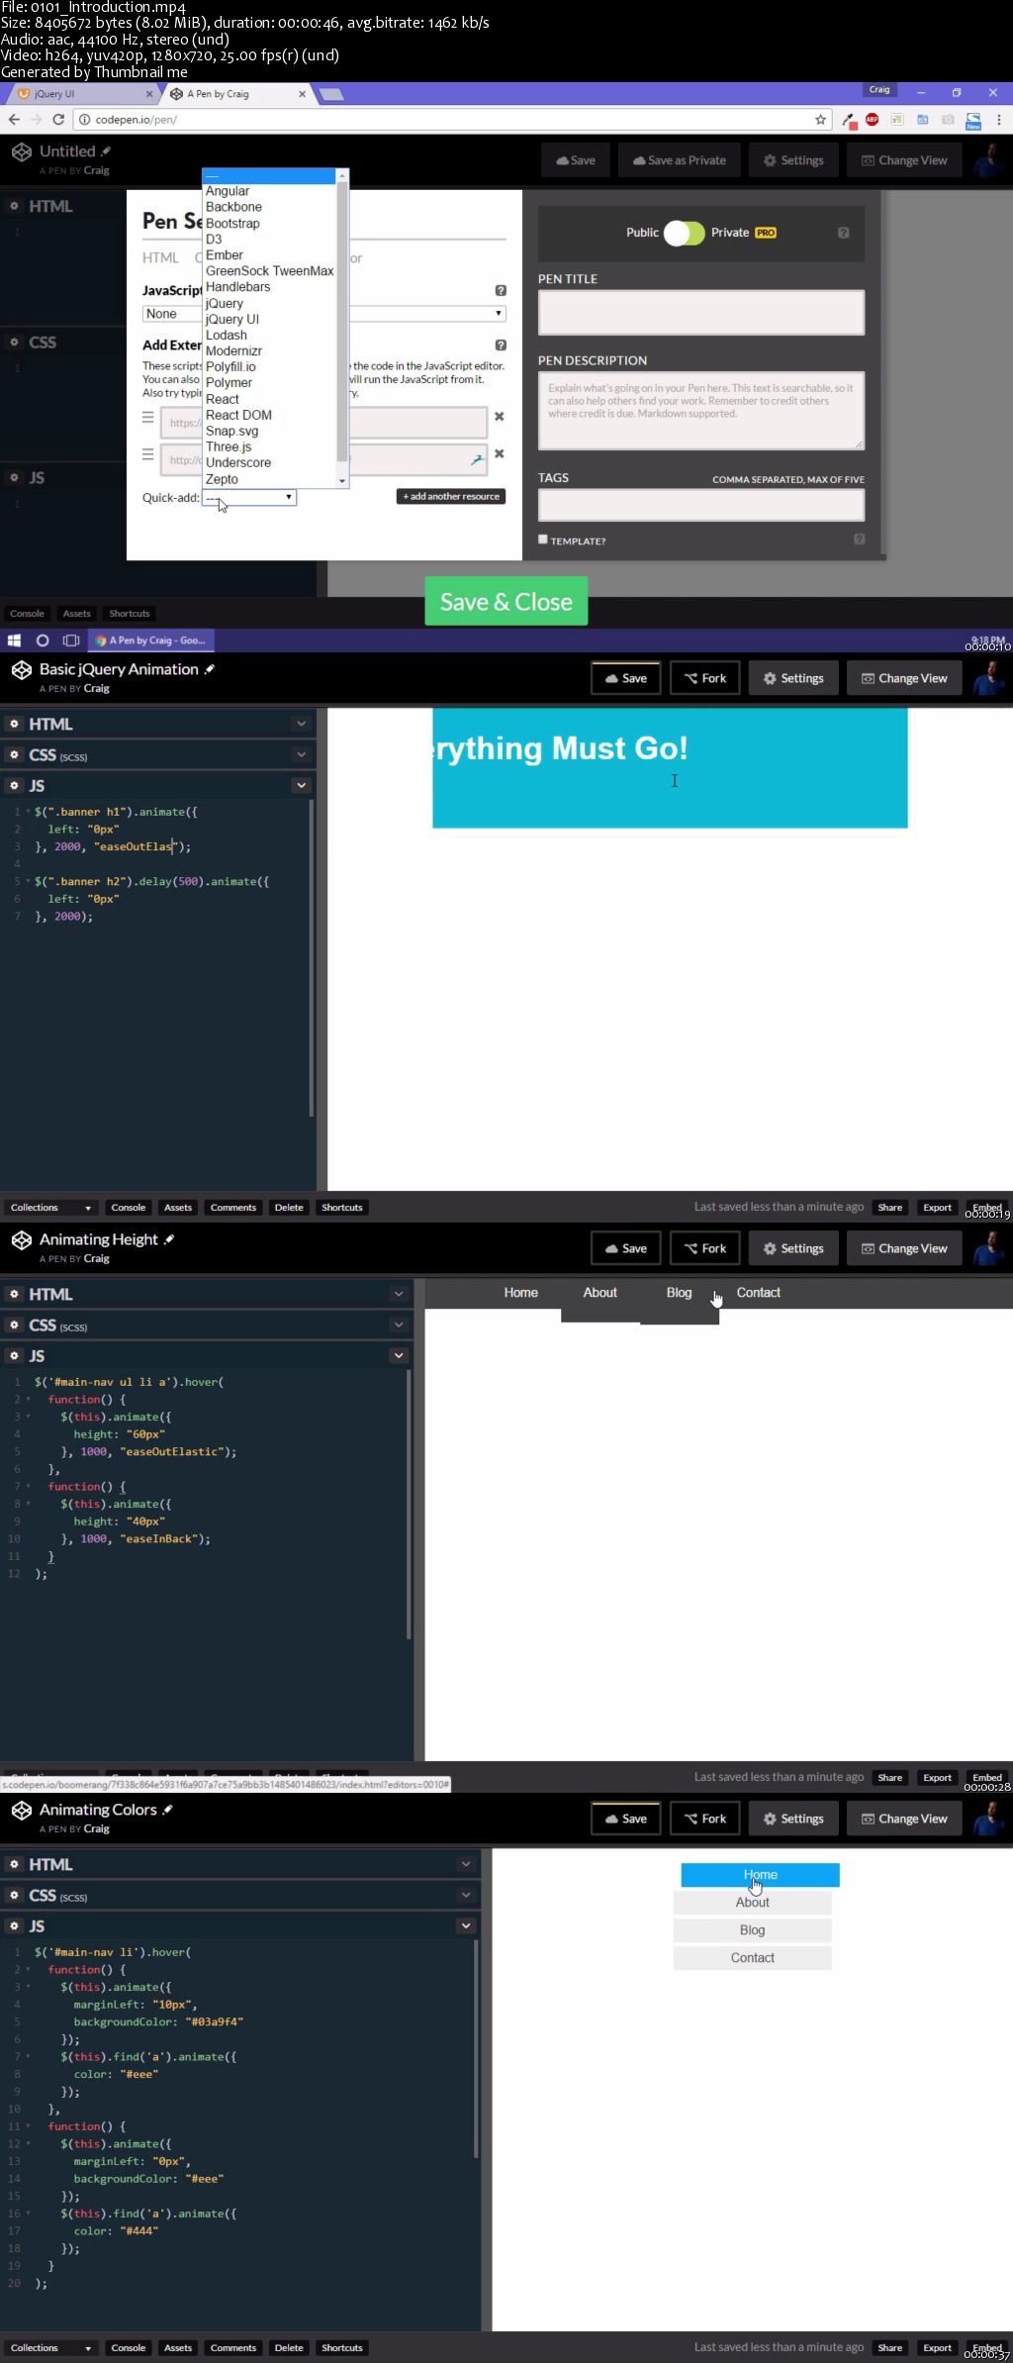The height and width of the screenshot is (2363, 1013).
Task: Open Collections dropdown in Basic jQuery Animation
Action: tap(50, 1208)
